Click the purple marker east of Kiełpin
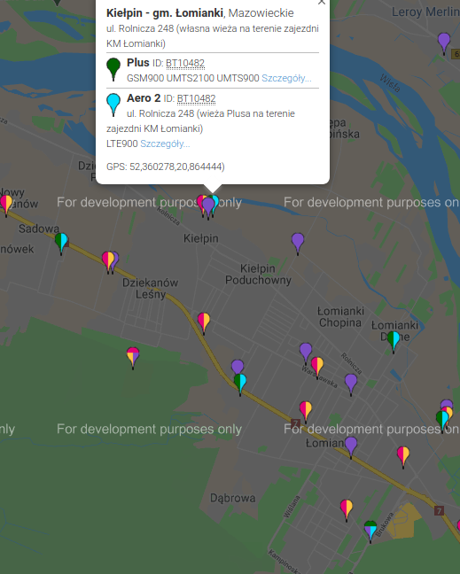460x574 pixels. [x=298, y=244]
